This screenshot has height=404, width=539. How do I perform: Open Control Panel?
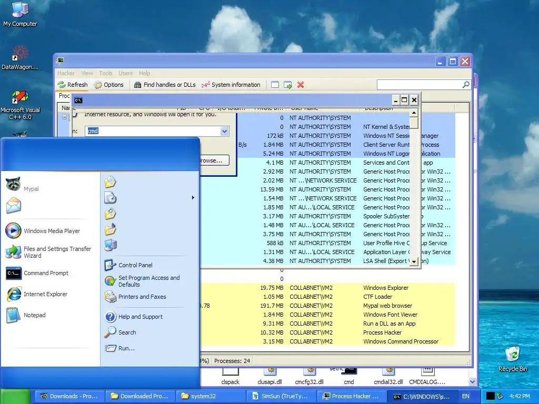tap(128, 265)
